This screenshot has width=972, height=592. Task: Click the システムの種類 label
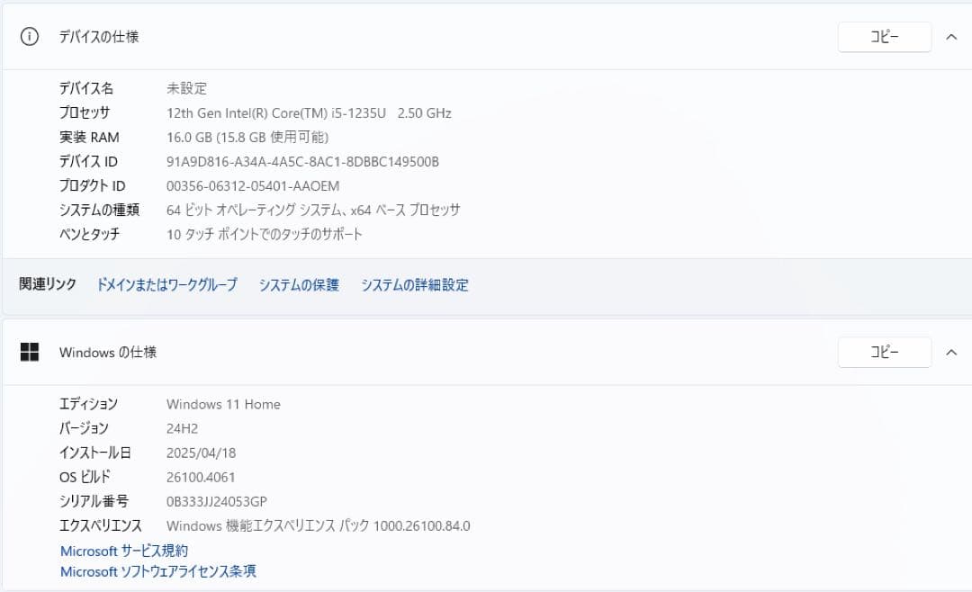tap(99, 211)
